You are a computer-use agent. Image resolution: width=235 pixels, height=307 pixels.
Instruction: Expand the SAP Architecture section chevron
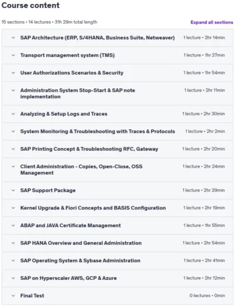13,38
